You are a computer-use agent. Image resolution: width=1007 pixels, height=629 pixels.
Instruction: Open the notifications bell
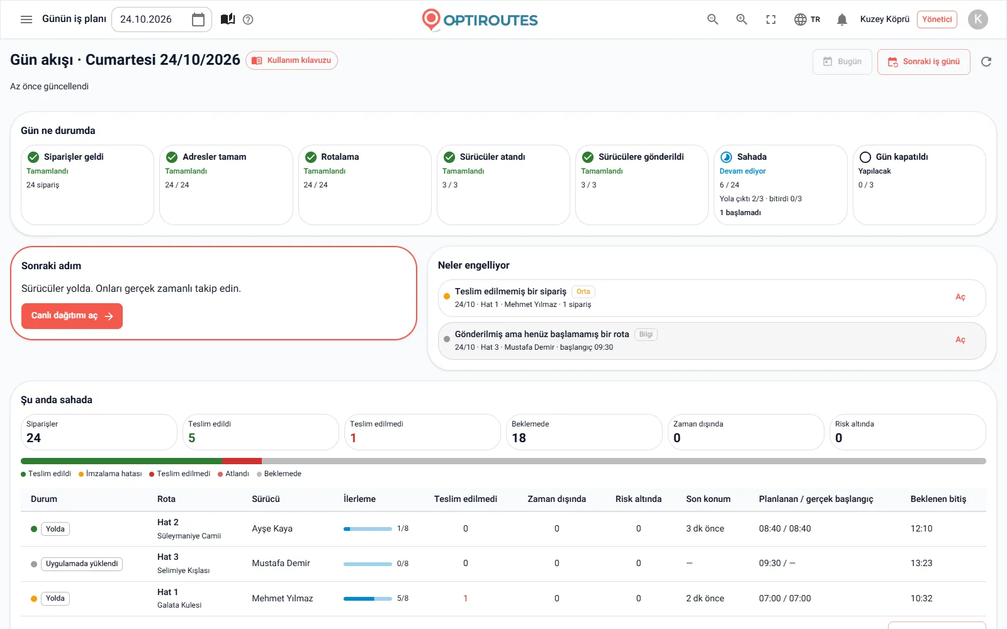coord(842,19)
